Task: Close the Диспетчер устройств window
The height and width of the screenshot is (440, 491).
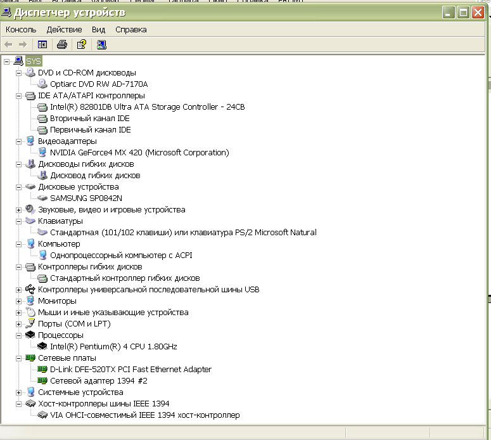Action: tap(478, 13)
